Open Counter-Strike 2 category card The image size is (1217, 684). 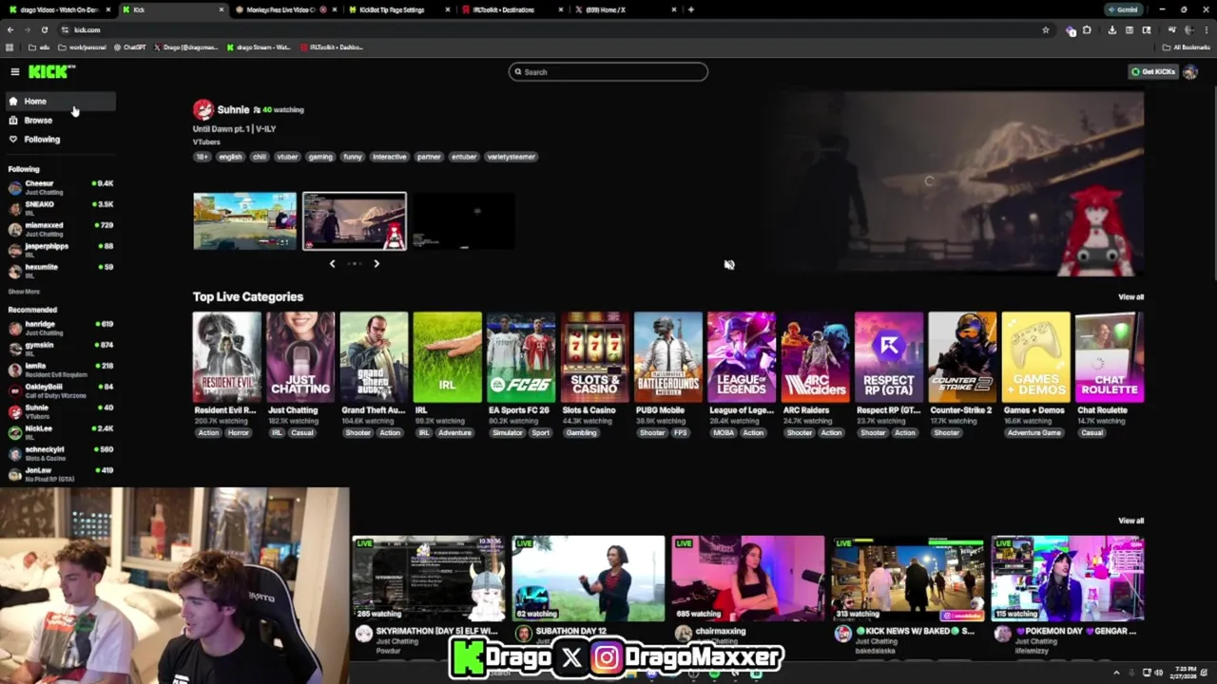[962, 357]
